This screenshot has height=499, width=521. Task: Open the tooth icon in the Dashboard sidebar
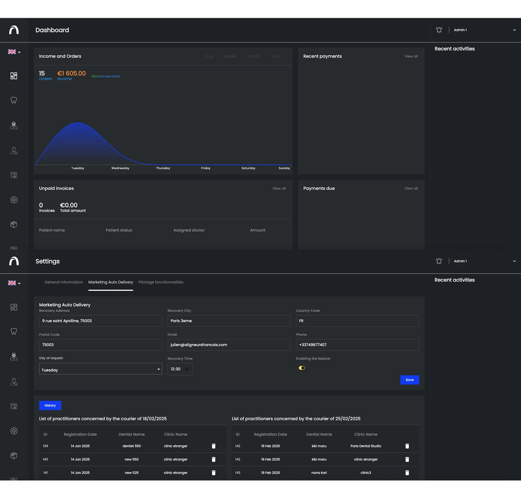(14, 100)
